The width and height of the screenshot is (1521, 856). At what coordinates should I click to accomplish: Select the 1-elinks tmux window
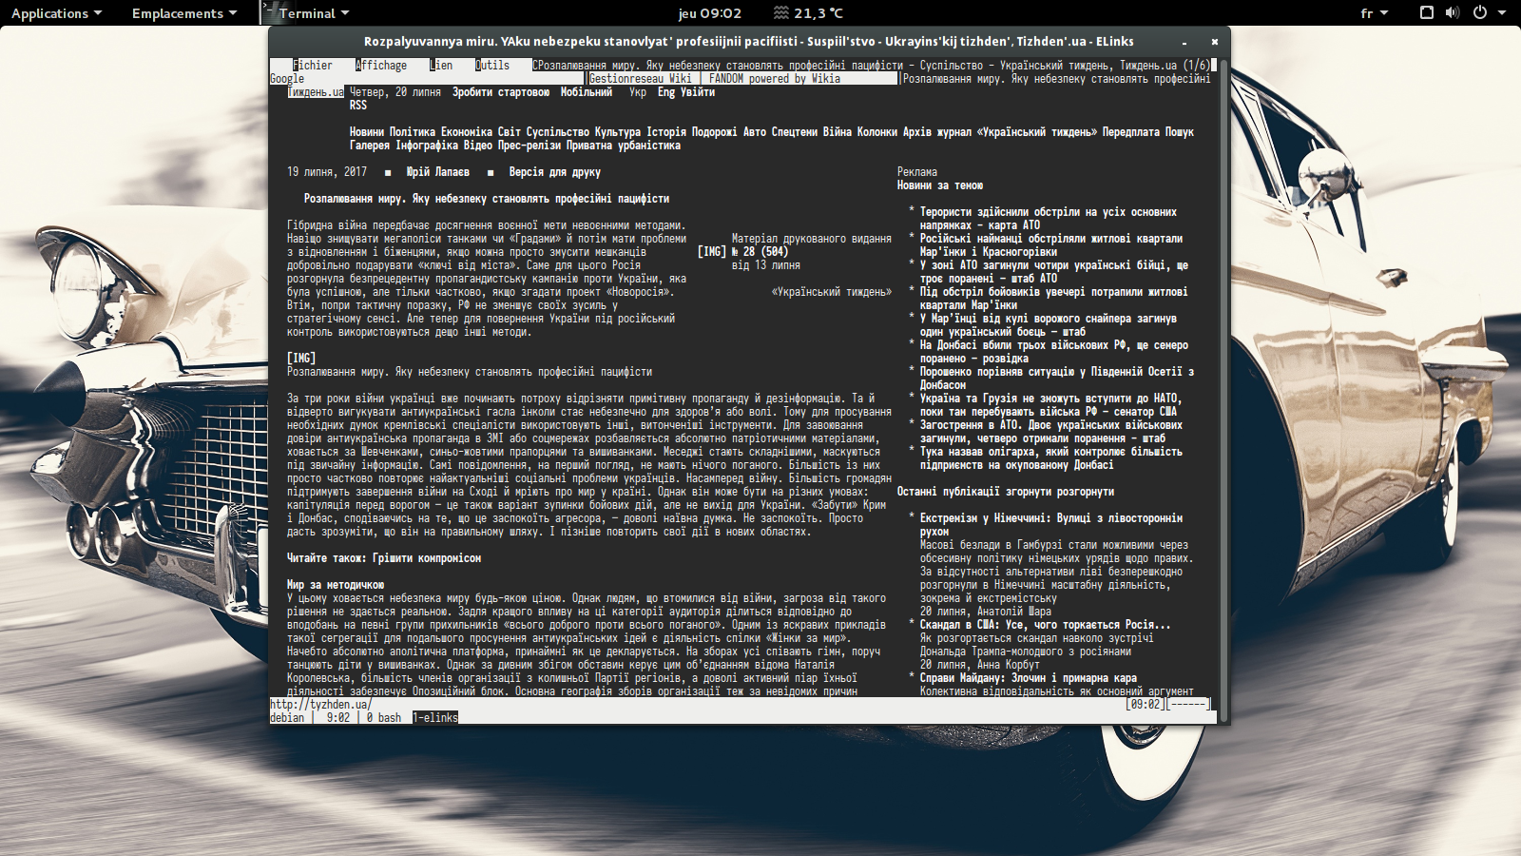[435, 718]
